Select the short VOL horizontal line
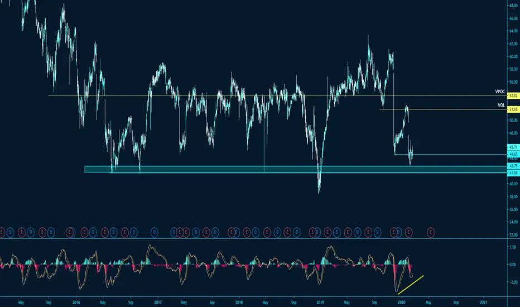This screenshot has height=307, width=520. point(443,109)
